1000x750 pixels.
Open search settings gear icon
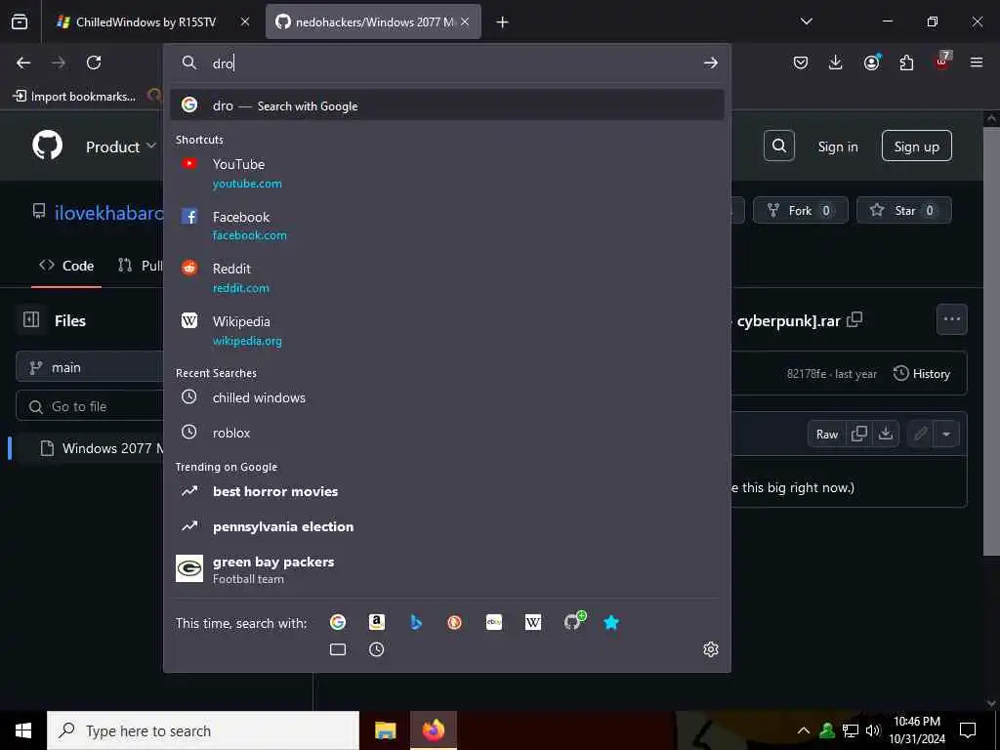tap(711, 649)
